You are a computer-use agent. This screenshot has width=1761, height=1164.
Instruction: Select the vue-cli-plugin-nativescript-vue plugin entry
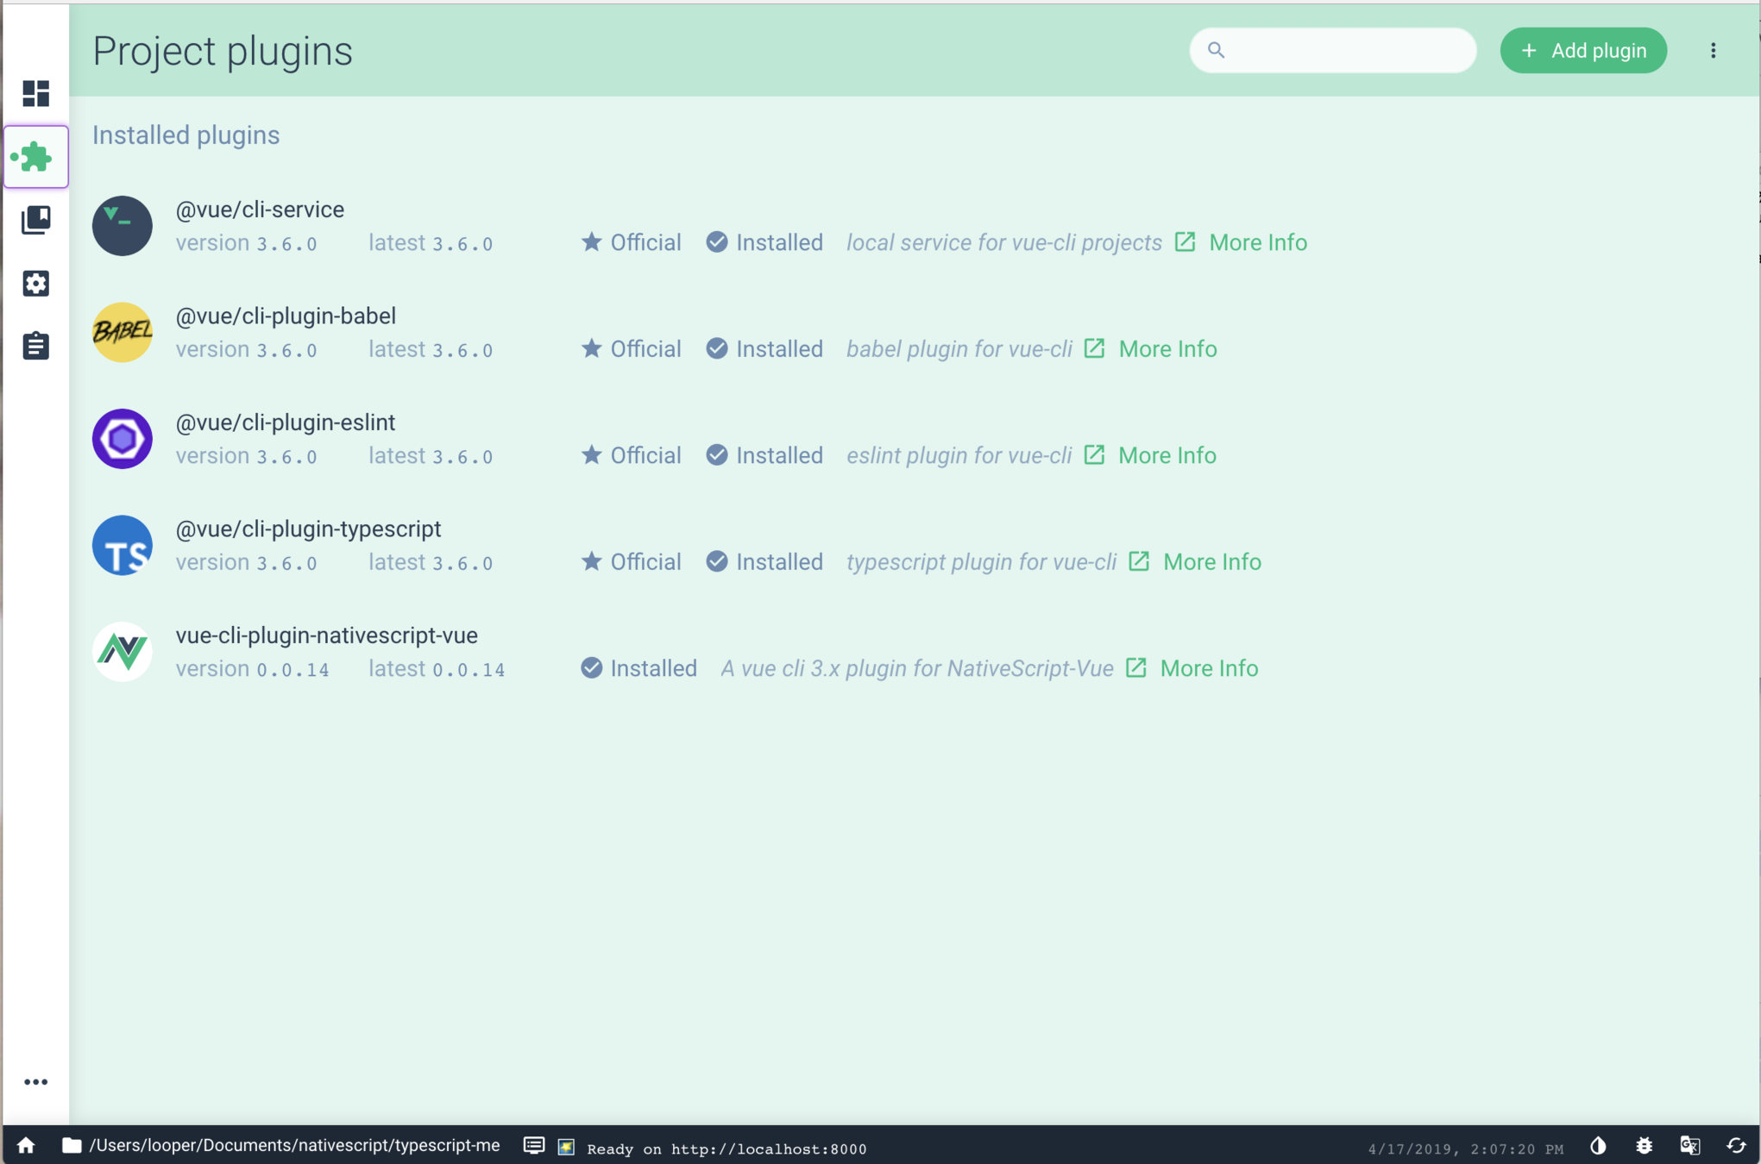pos(326,635)
